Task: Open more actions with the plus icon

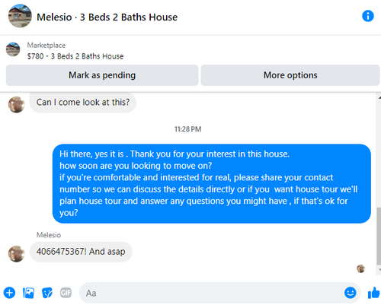Action: coord(9,293)
